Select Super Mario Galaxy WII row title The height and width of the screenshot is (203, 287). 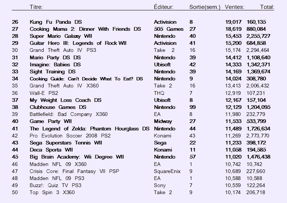(61, 36)
